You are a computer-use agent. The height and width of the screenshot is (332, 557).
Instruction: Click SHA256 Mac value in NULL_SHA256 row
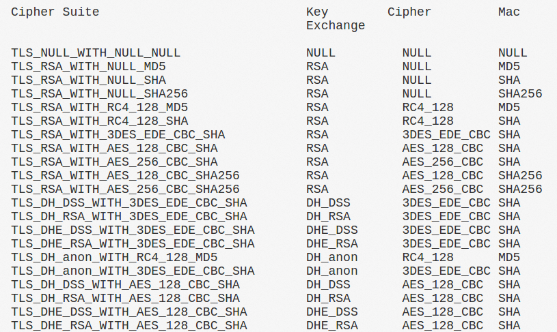pyautogui.click(x=520, y=94)
